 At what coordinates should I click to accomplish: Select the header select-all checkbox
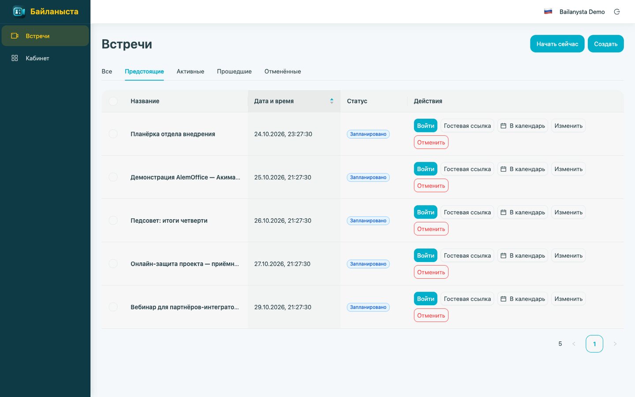click(113, 101)
